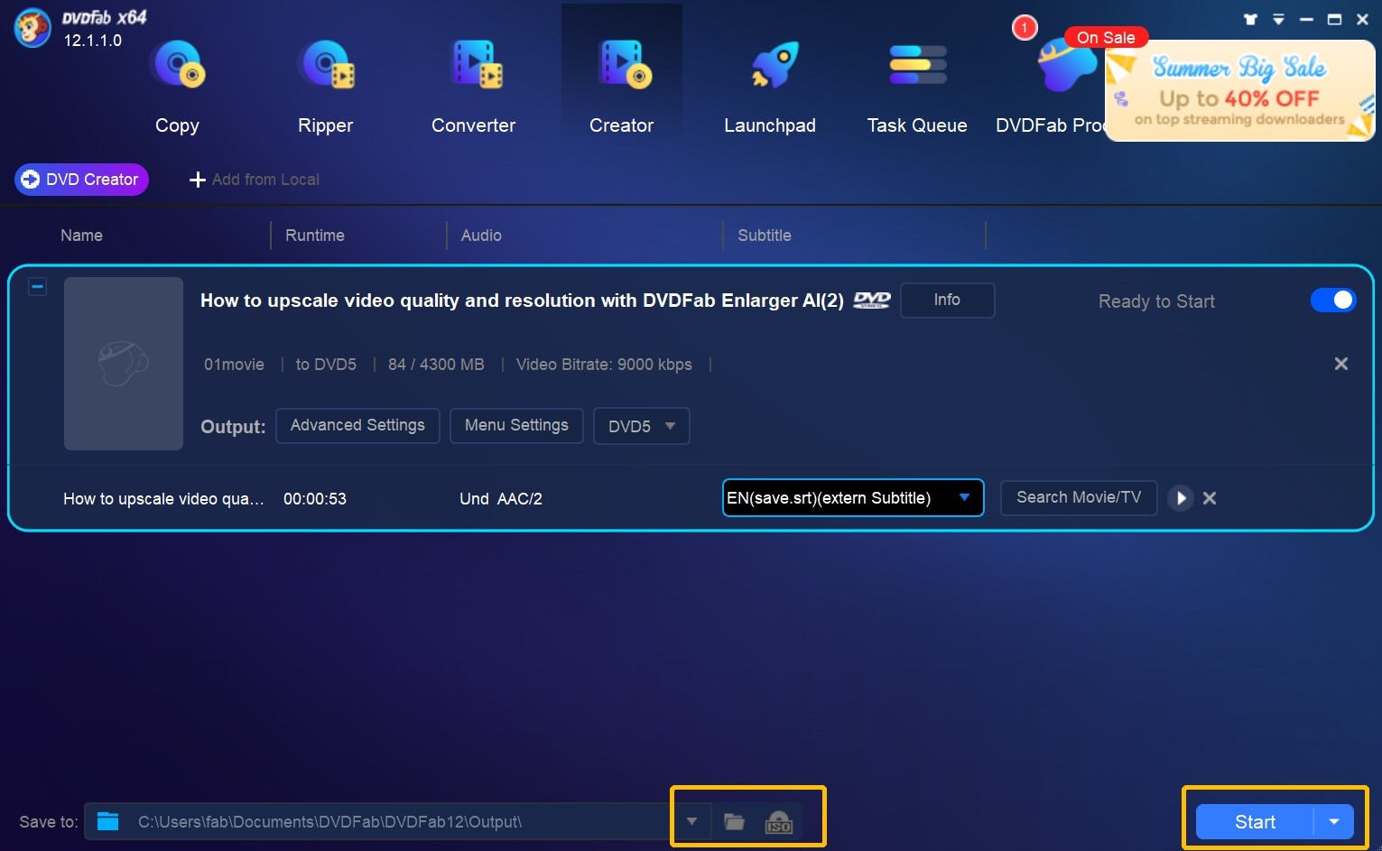1382x851 pixels.
Task: Open the Task Queue
Action: 917,86
